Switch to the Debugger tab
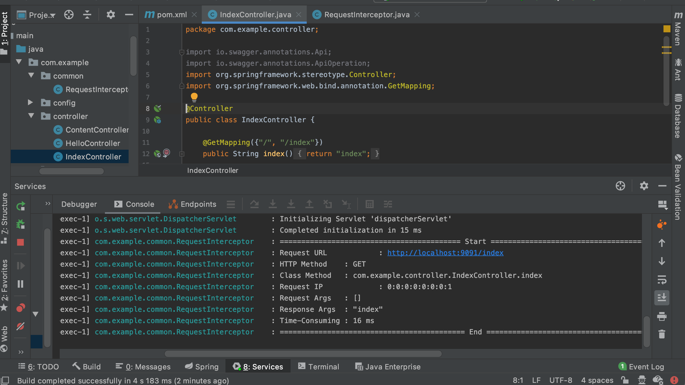Screen dimensions: 685x385 pos(79,204)
